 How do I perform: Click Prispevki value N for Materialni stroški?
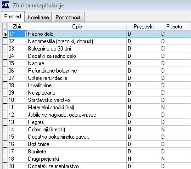[x=143, y=107]
